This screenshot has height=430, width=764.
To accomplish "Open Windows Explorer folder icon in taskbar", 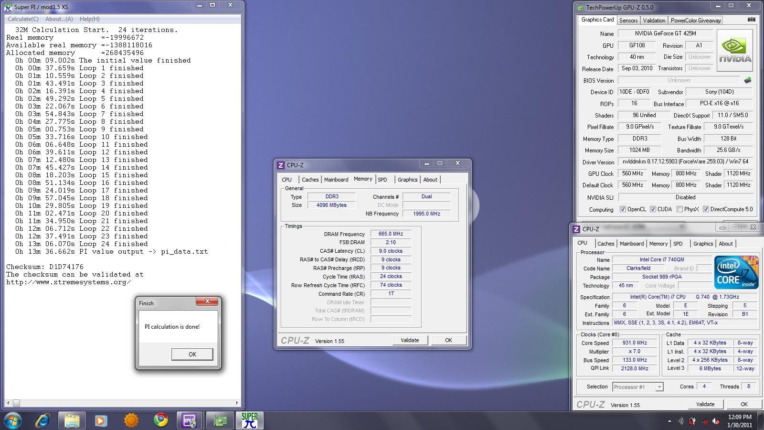I will [72, 420].
